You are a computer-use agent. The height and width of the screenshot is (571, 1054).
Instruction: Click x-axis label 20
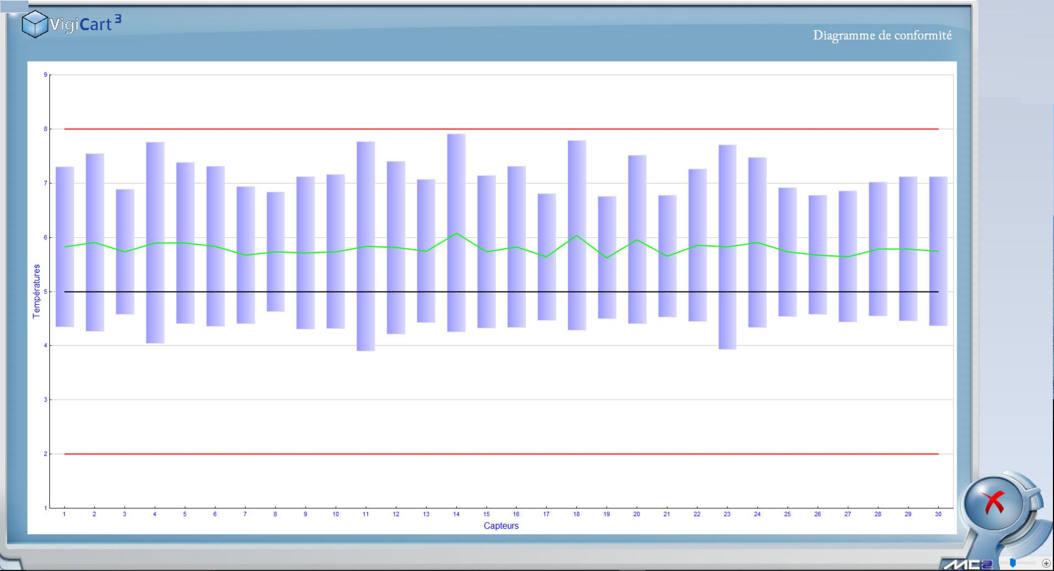637,514
